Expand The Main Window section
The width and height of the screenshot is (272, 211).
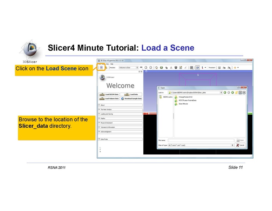(x=120, y=109)
